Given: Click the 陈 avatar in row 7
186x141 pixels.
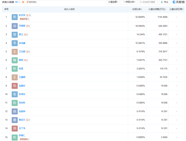Looking at the screenshot, I should pos(15,69).
